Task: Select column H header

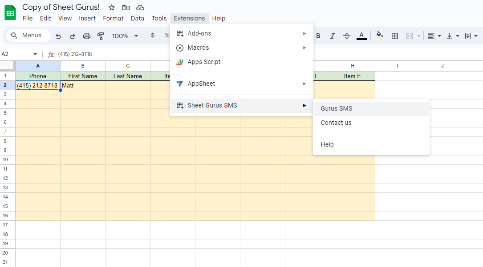Action: pyautogui.click(x=353, y=66)
